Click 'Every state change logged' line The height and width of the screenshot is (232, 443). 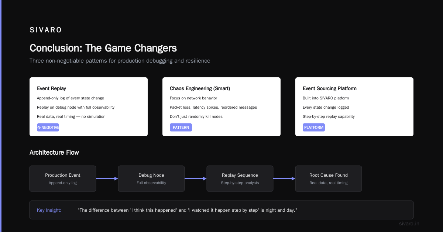point(326,108)
